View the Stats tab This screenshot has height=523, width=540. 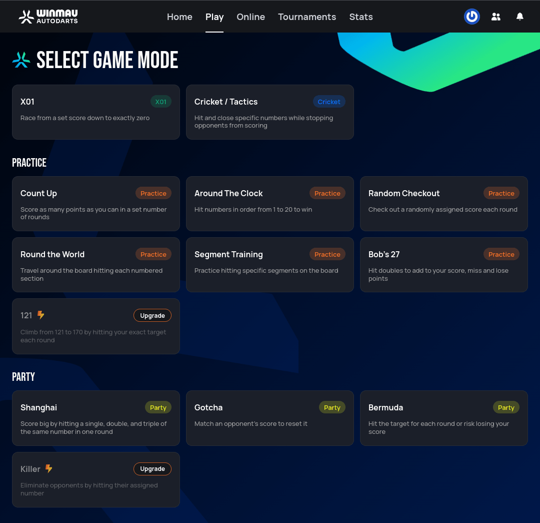361,17
